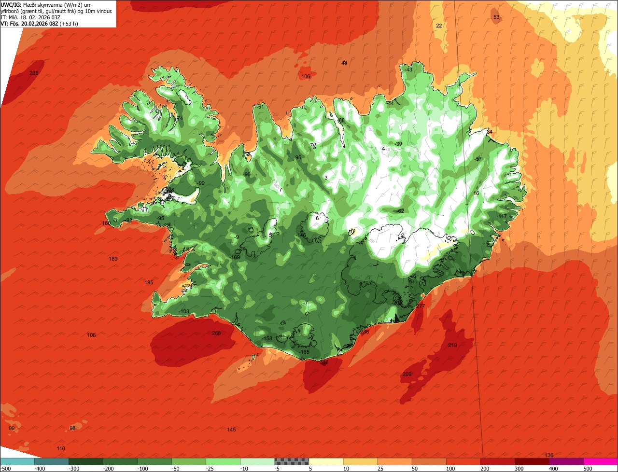Click the value 110 on the map

point(61,448)
